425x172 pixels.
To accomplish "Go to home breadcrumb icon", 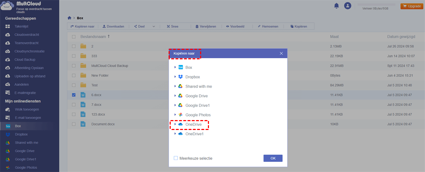I will [70, 18].
